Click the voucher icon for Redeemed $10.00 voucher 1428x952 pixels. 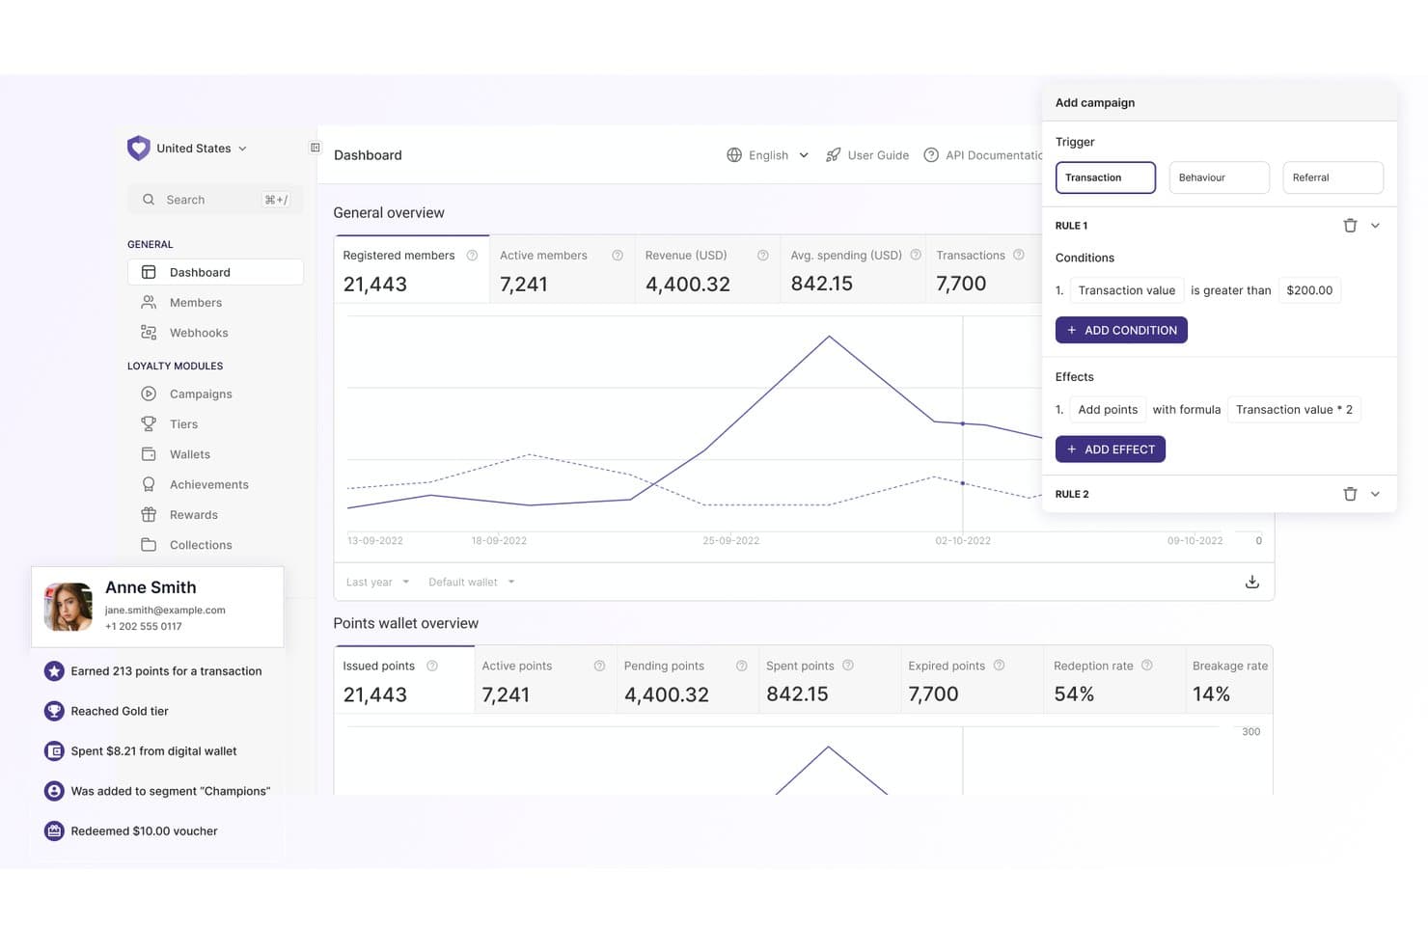(x=54, y=830)
